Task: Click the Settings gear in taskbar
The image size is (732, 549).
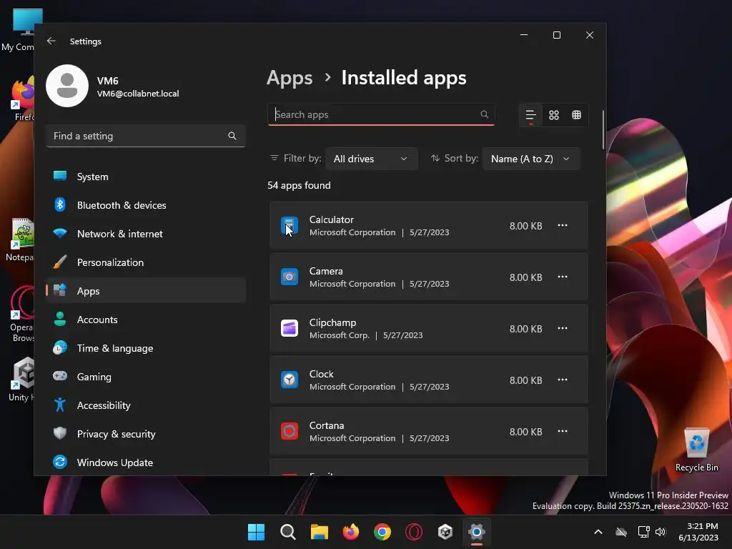Action: click(477, 532)
